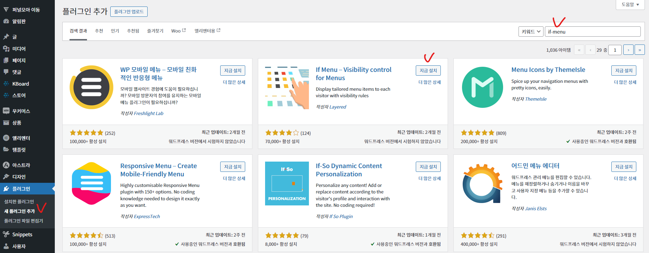Viewport: 649px width, 253px height.
Task: Open 더 많은 상세 for If-So Dynamic Content
Action: [x=429, y=178]
